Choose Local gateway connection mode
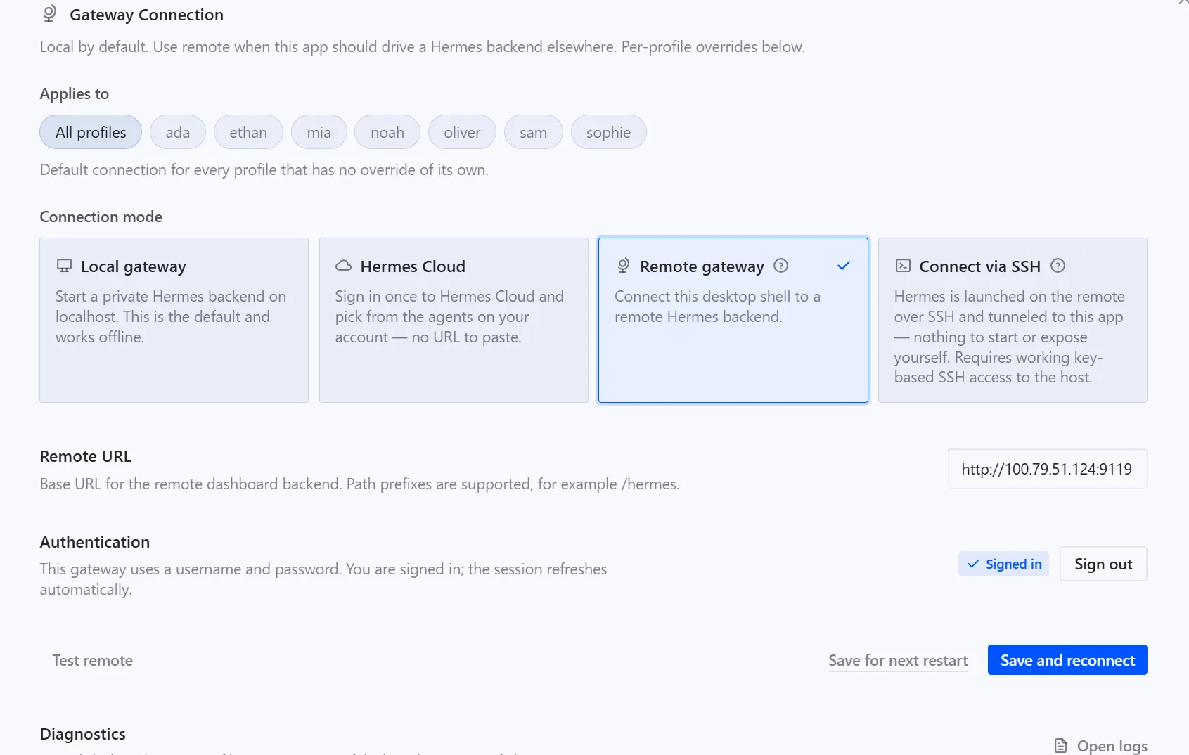 (x=174, y=320)
